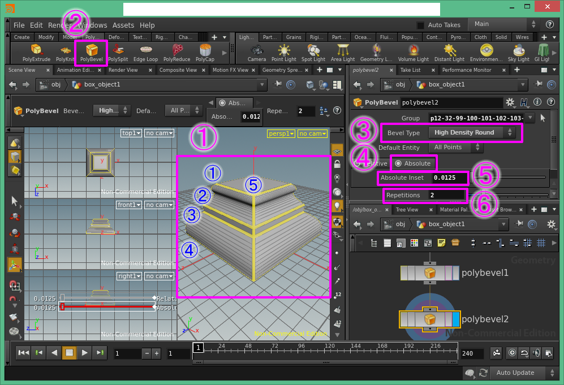Choose the PolySplit shelf tool

[x=118, y=53]
